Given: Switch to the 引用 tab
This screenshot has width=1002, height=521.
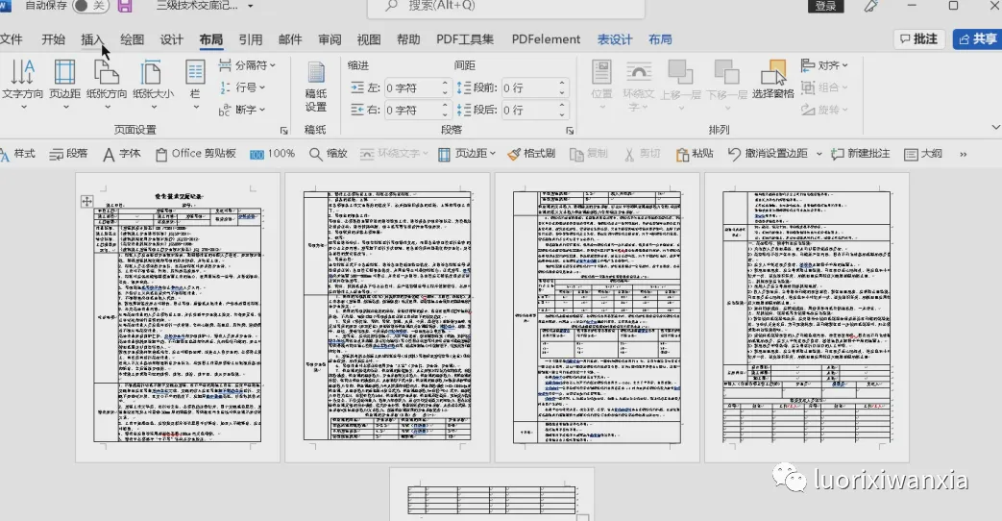Looking at the screenshot, I should 251,39.
